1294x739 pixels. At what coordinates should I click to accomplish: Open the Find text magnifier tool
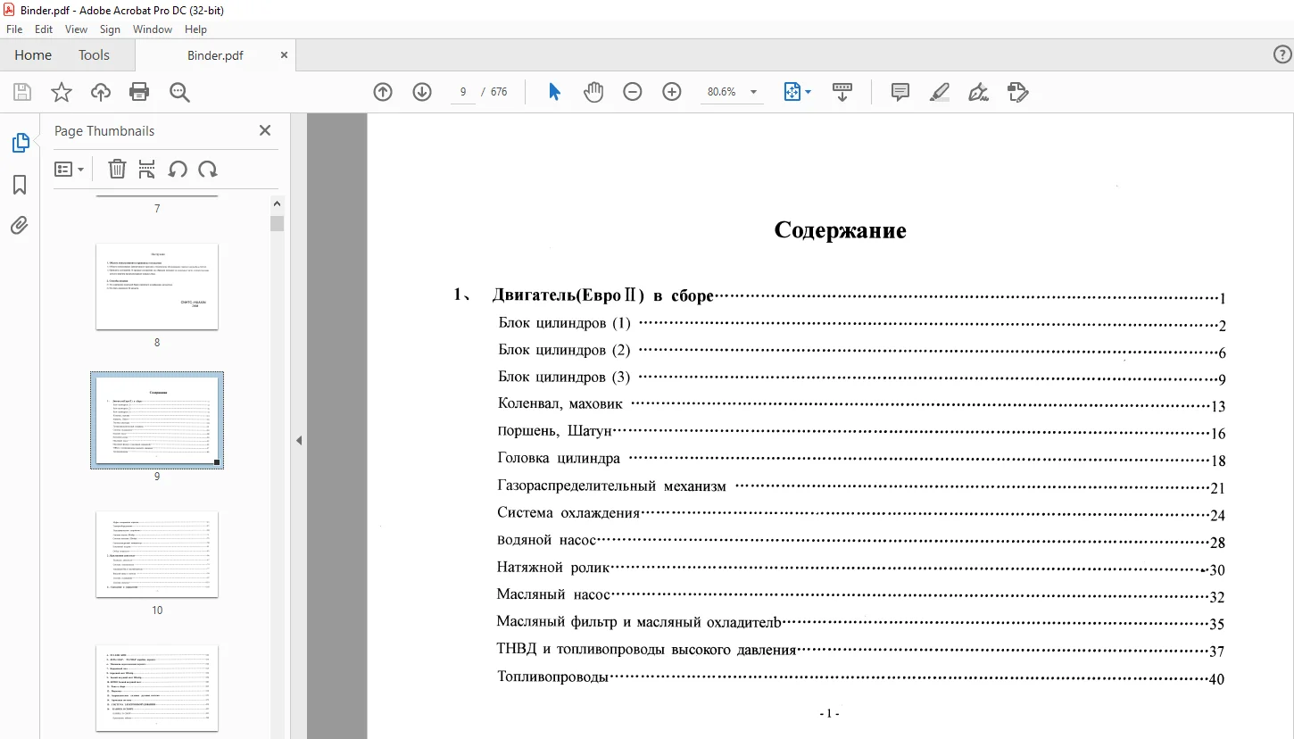(179, 92)
